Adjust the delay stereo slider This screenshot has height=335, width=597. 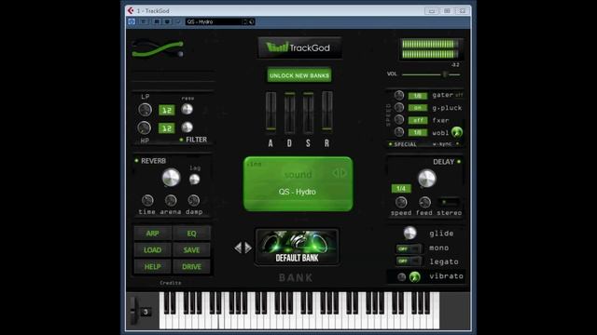[x=448, y=202]
